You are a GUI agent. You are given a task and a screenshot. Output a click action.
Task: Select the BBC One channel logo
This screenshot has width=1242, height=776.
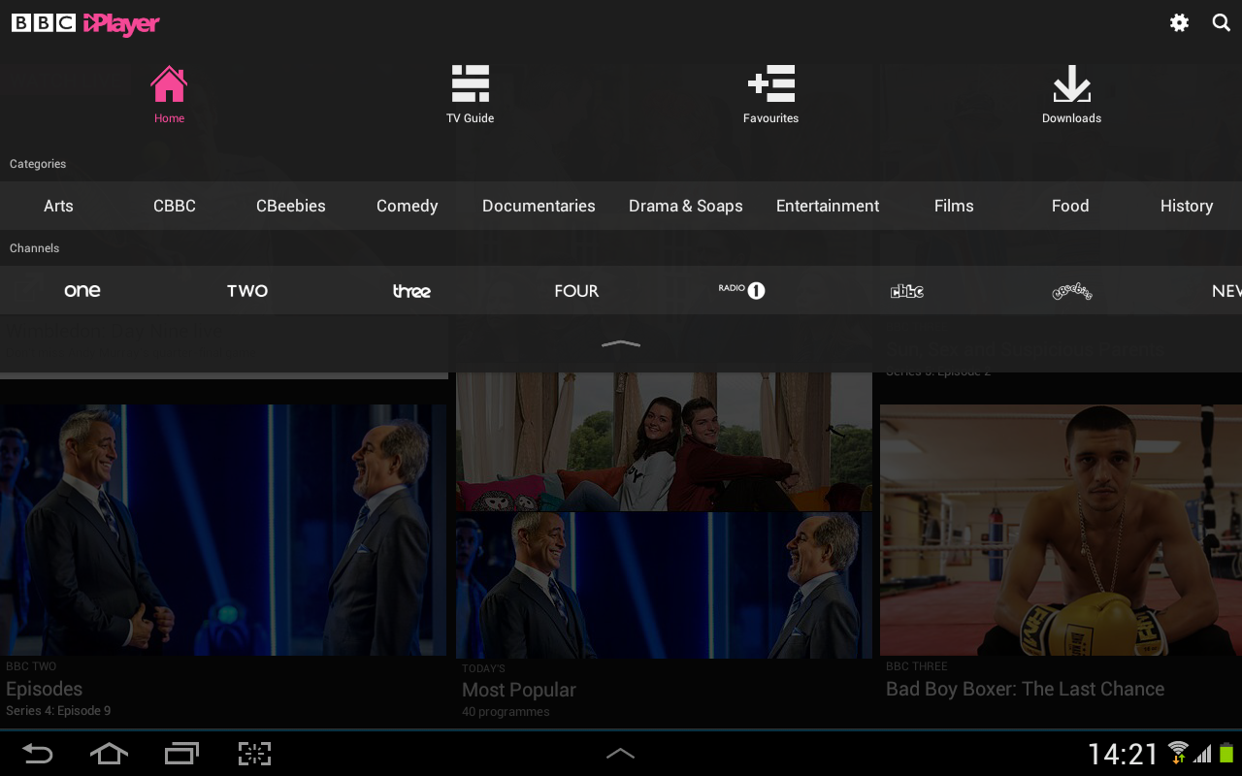(x=82, y=291)
